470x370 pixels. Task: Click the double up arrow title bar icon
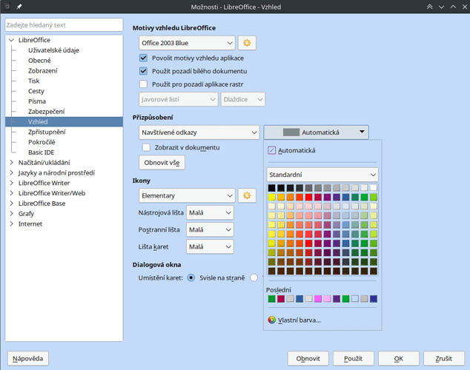click(x=429, y=7)
